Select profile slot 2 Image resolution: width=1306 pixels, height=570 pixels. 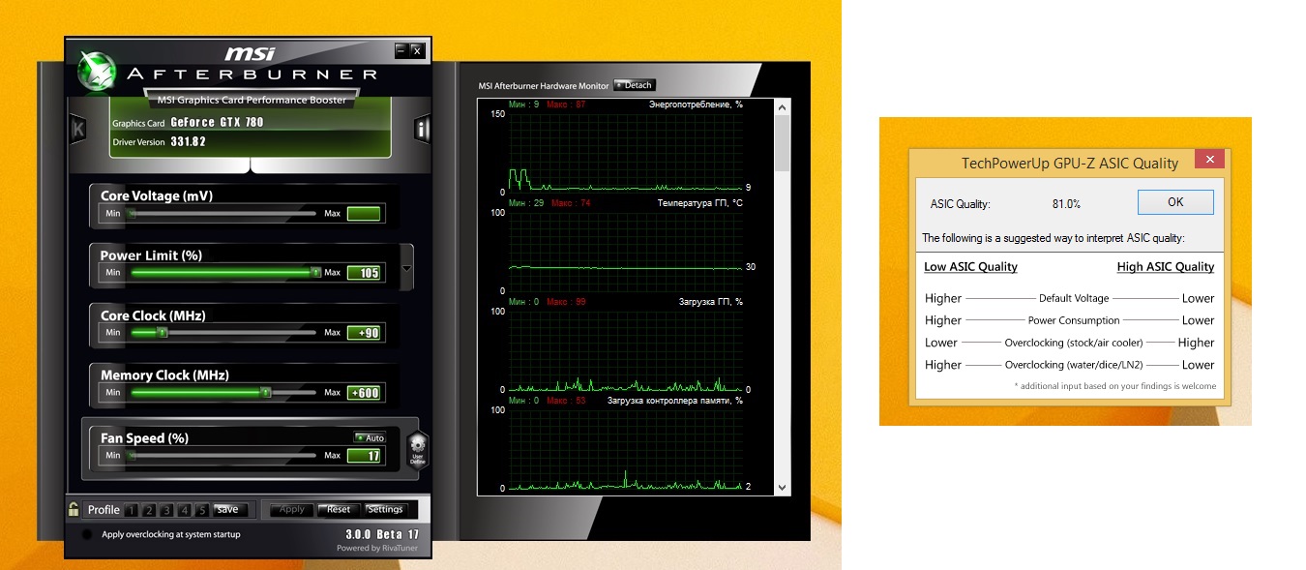(150, 510)
